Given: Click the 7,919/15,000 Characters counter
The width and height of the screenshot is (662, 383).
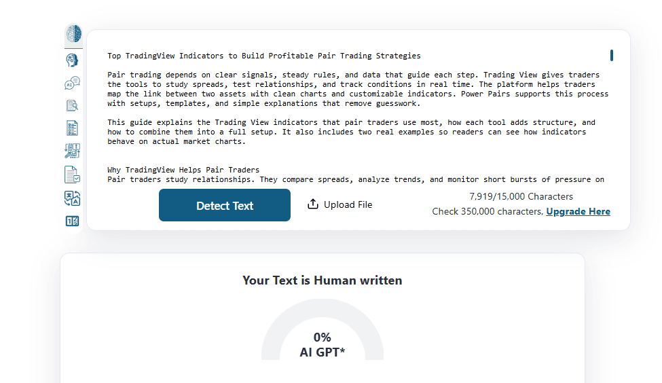Looking at the screenshot, I should coord(521,197).
